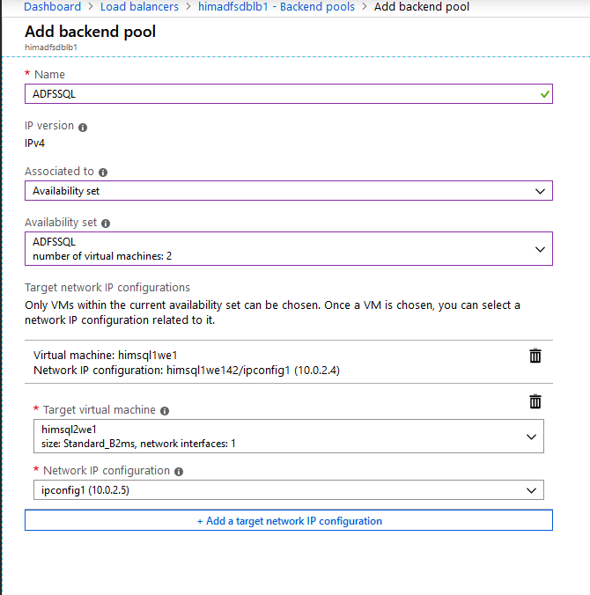Expand the ipconfig1 (10.0.2.5) dropdown
This screenshot has height=595, width=590.
pos(289,490)
